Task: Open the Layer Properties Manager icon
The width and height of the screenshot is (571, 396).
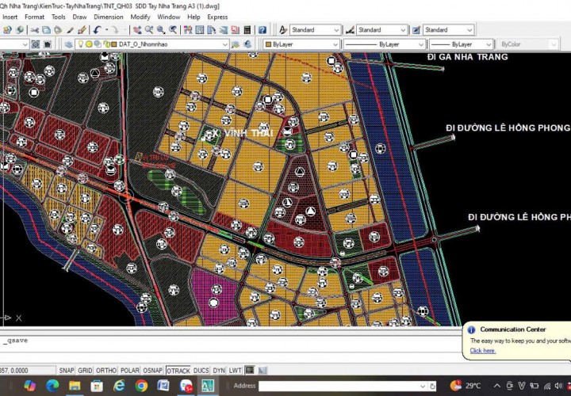Action: tap(69, 44)
